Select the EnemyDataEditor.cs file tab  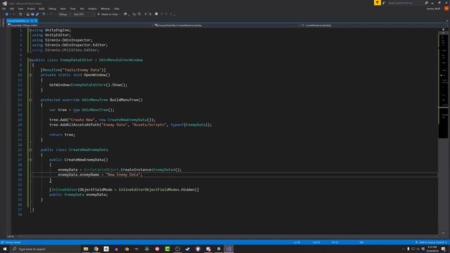click(x=18, y=20)
